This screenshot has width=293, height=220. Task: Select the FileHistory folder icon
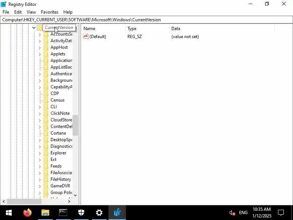[x=46, y=179]
